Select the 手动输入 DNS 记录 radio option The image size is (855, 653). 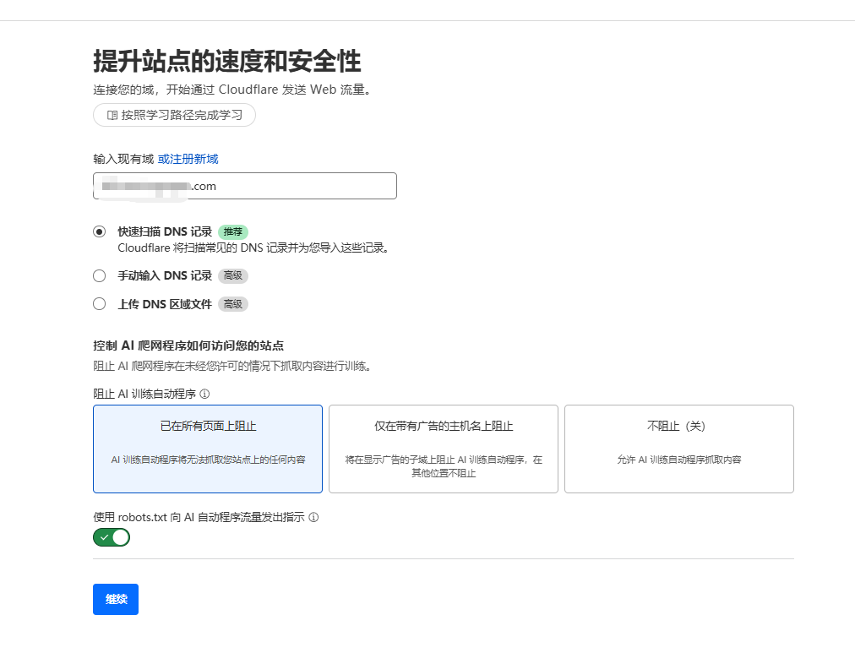pos(99,275)
